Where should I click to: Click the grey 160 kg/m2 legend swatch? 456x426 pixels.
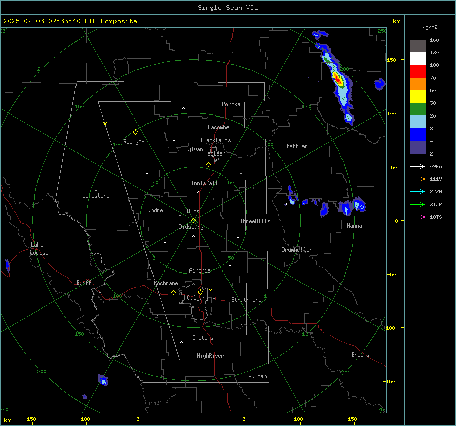tap(417, 46)
